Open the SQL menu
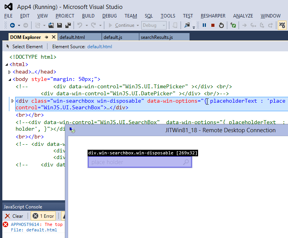 (149, 16)
